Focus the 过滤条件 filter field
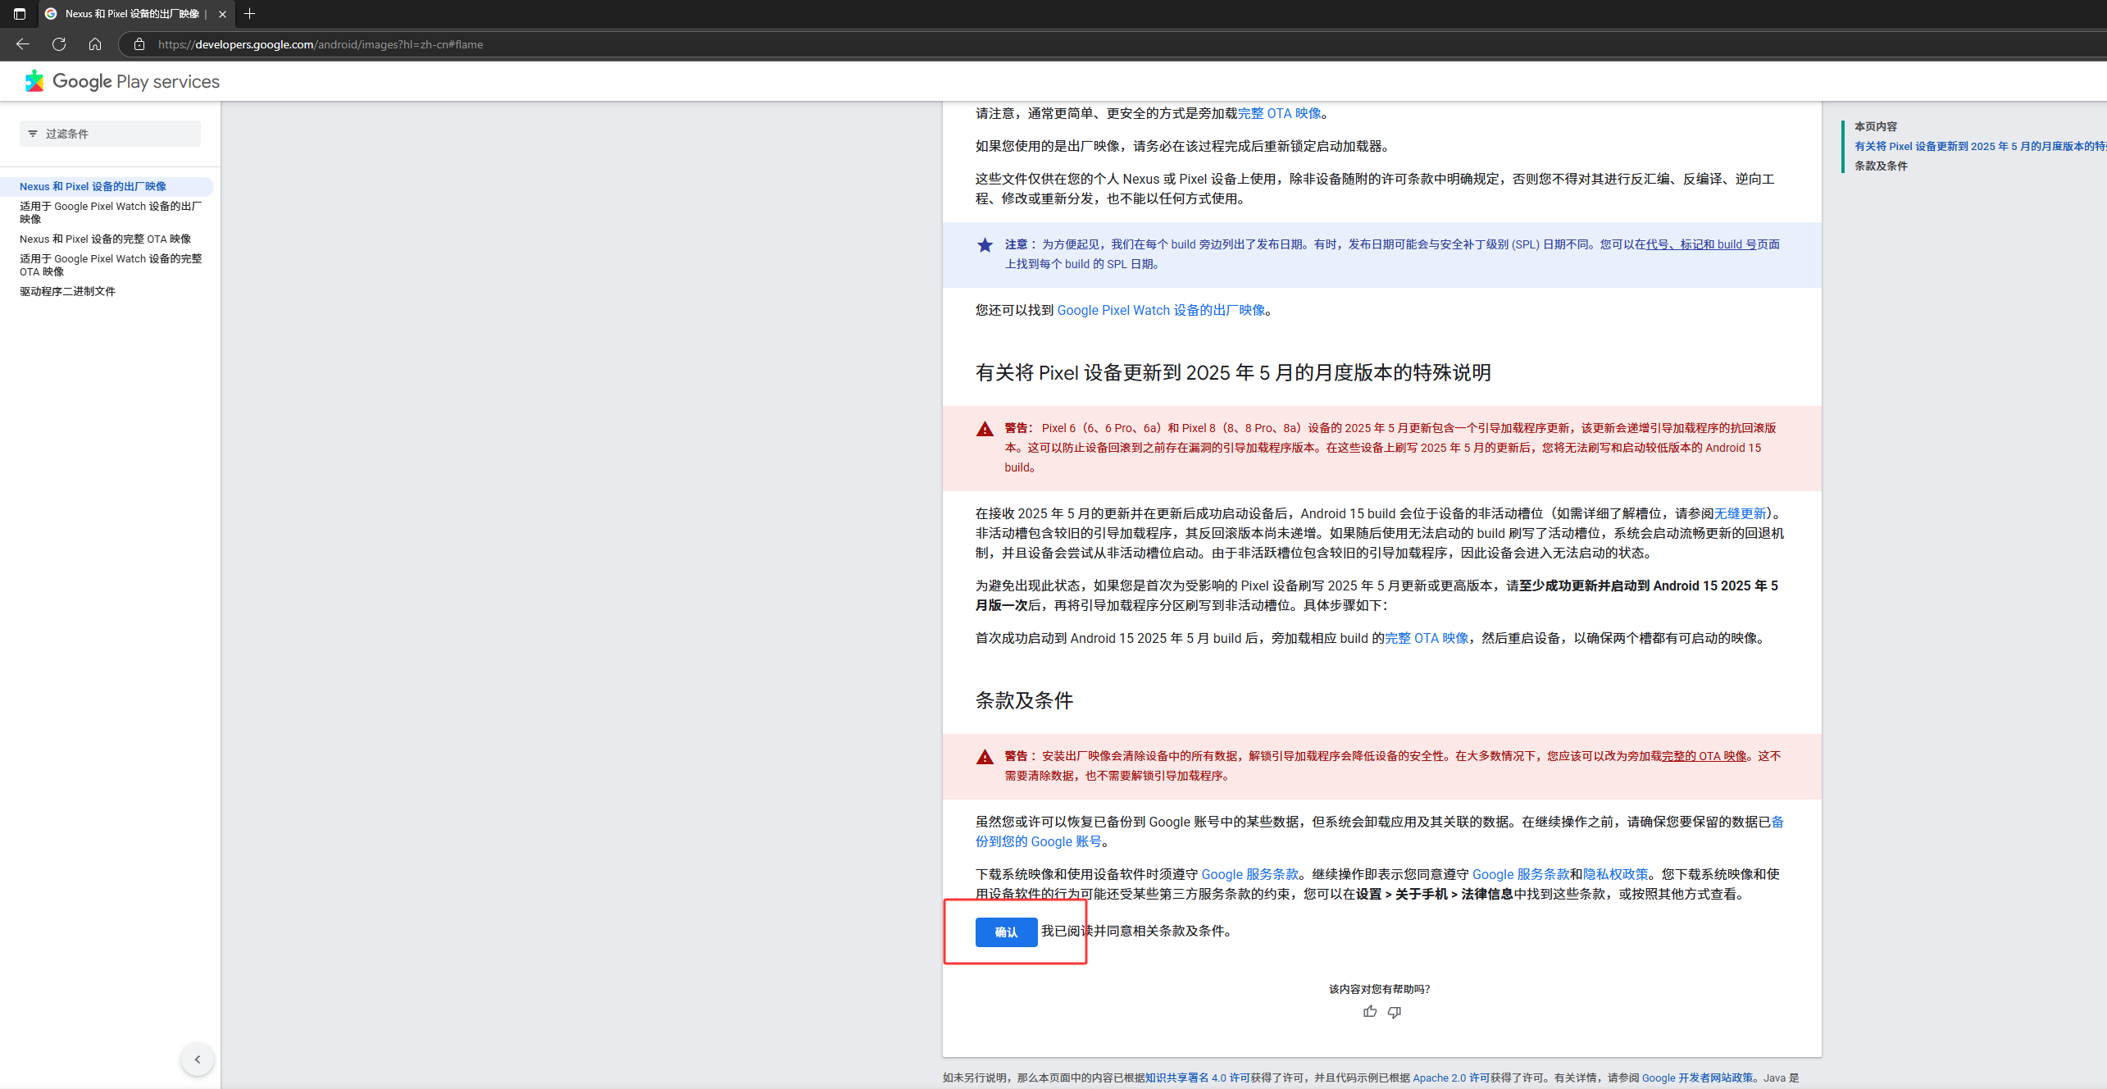Screen dimensions: 2107x1089 tap(110, 134)
